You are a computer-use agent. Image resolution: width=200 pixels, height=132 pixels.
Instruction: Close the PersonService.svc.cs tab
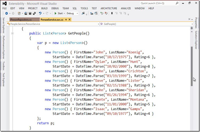point(70,19)
